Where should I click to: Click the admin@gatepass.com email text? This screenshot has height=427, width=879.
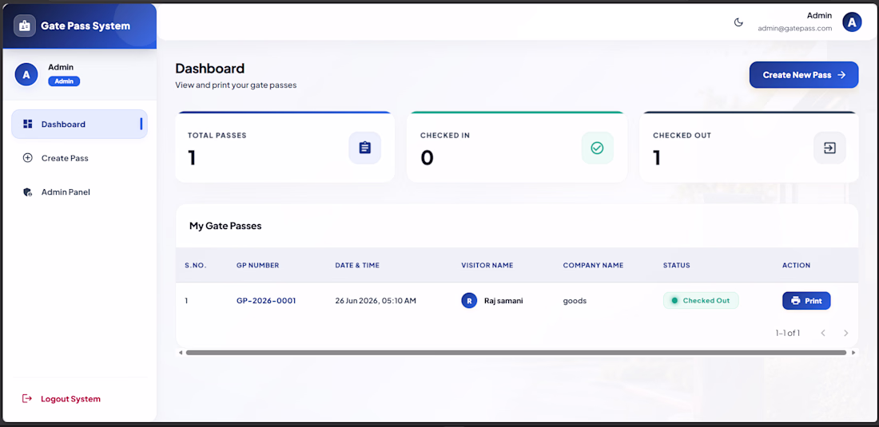(794, 28)
